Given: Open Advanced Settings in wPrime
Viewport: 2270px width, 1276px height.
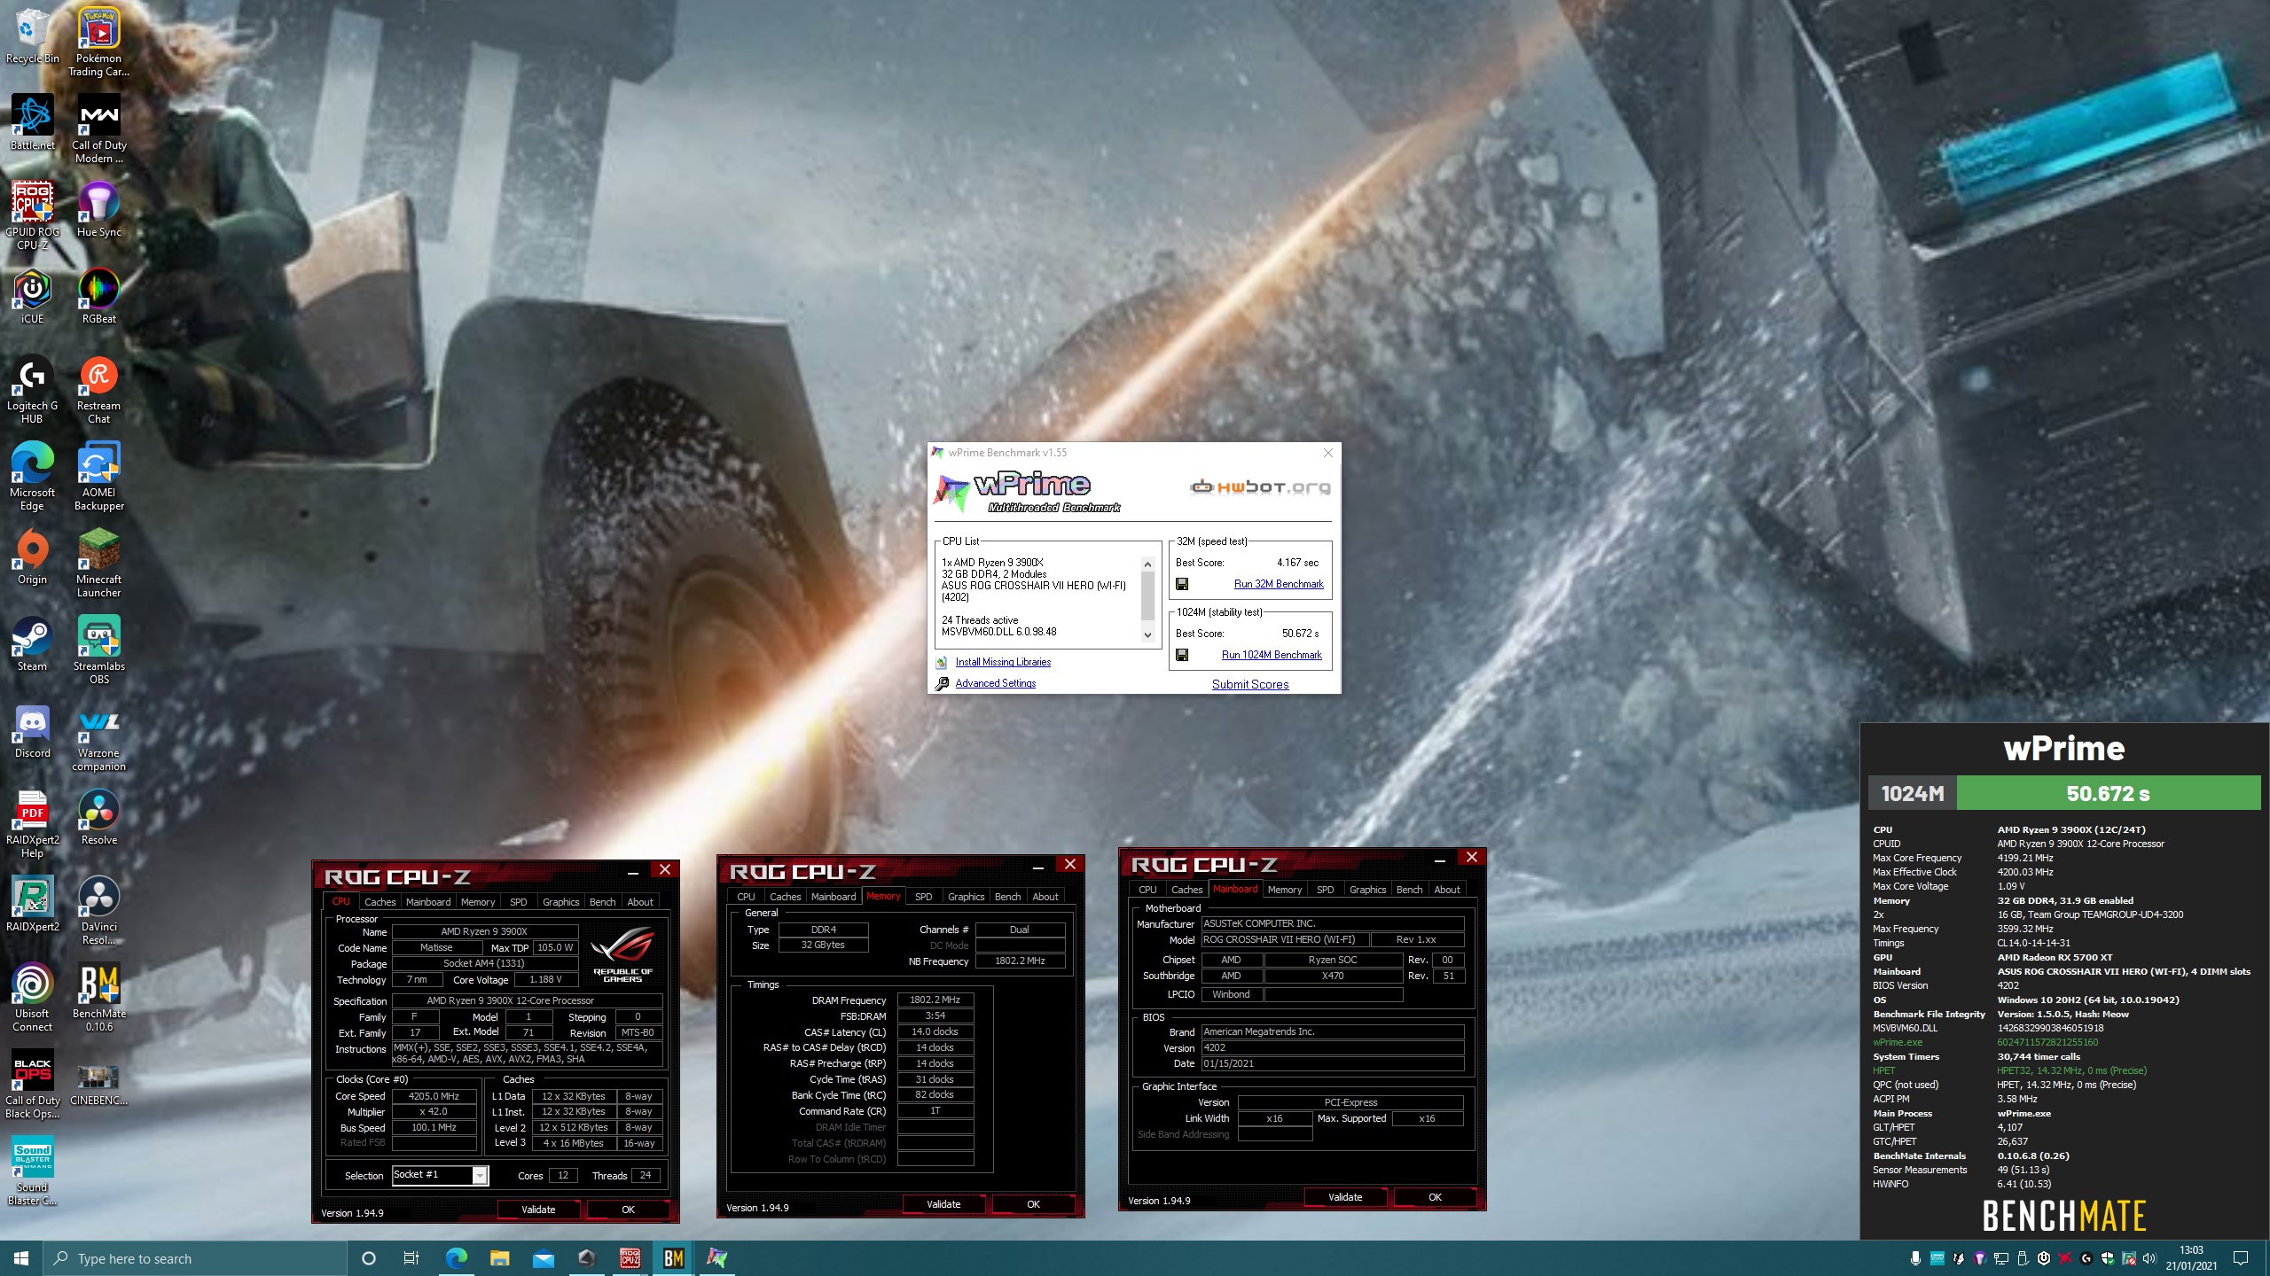Looking at the screenshot, I should pos(995,683).
